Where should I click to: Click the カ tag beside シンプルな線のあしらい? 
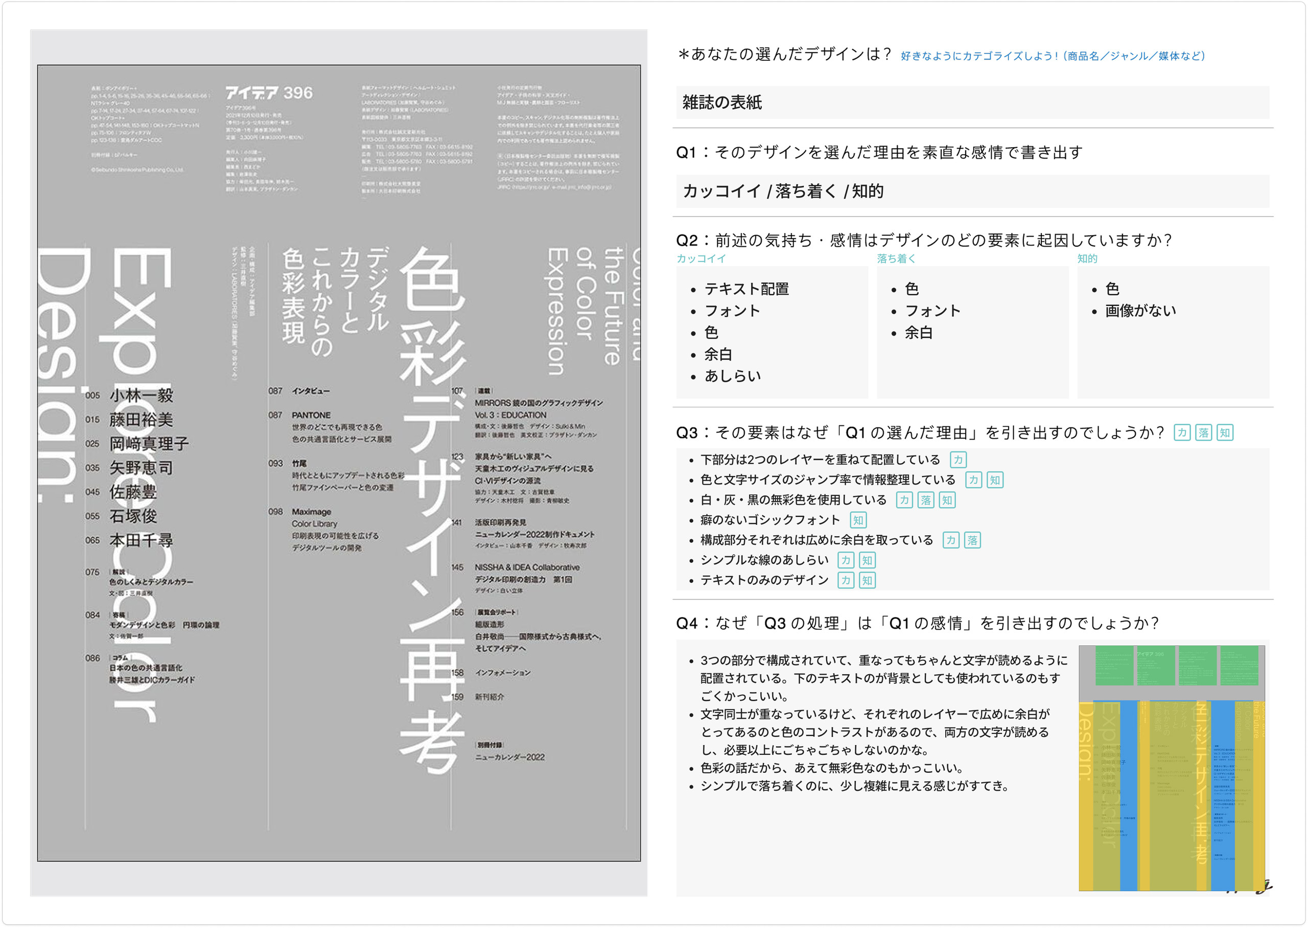pyautogui.click(x=846, y=560)
